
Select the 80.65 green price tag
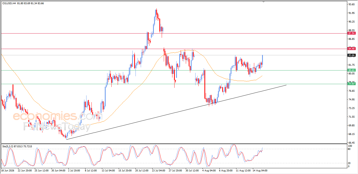point(351,70)
